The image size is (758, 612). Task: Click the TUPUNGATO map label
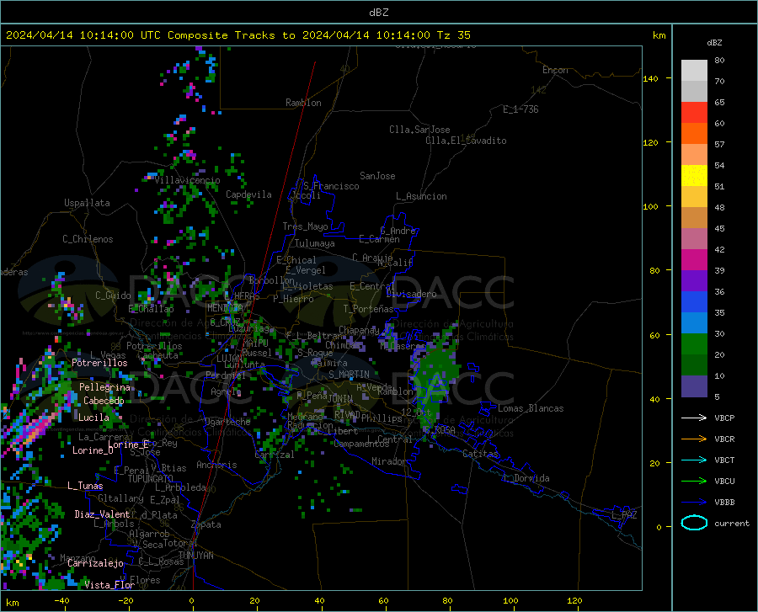pyautogui.click(x=151, y=479)
